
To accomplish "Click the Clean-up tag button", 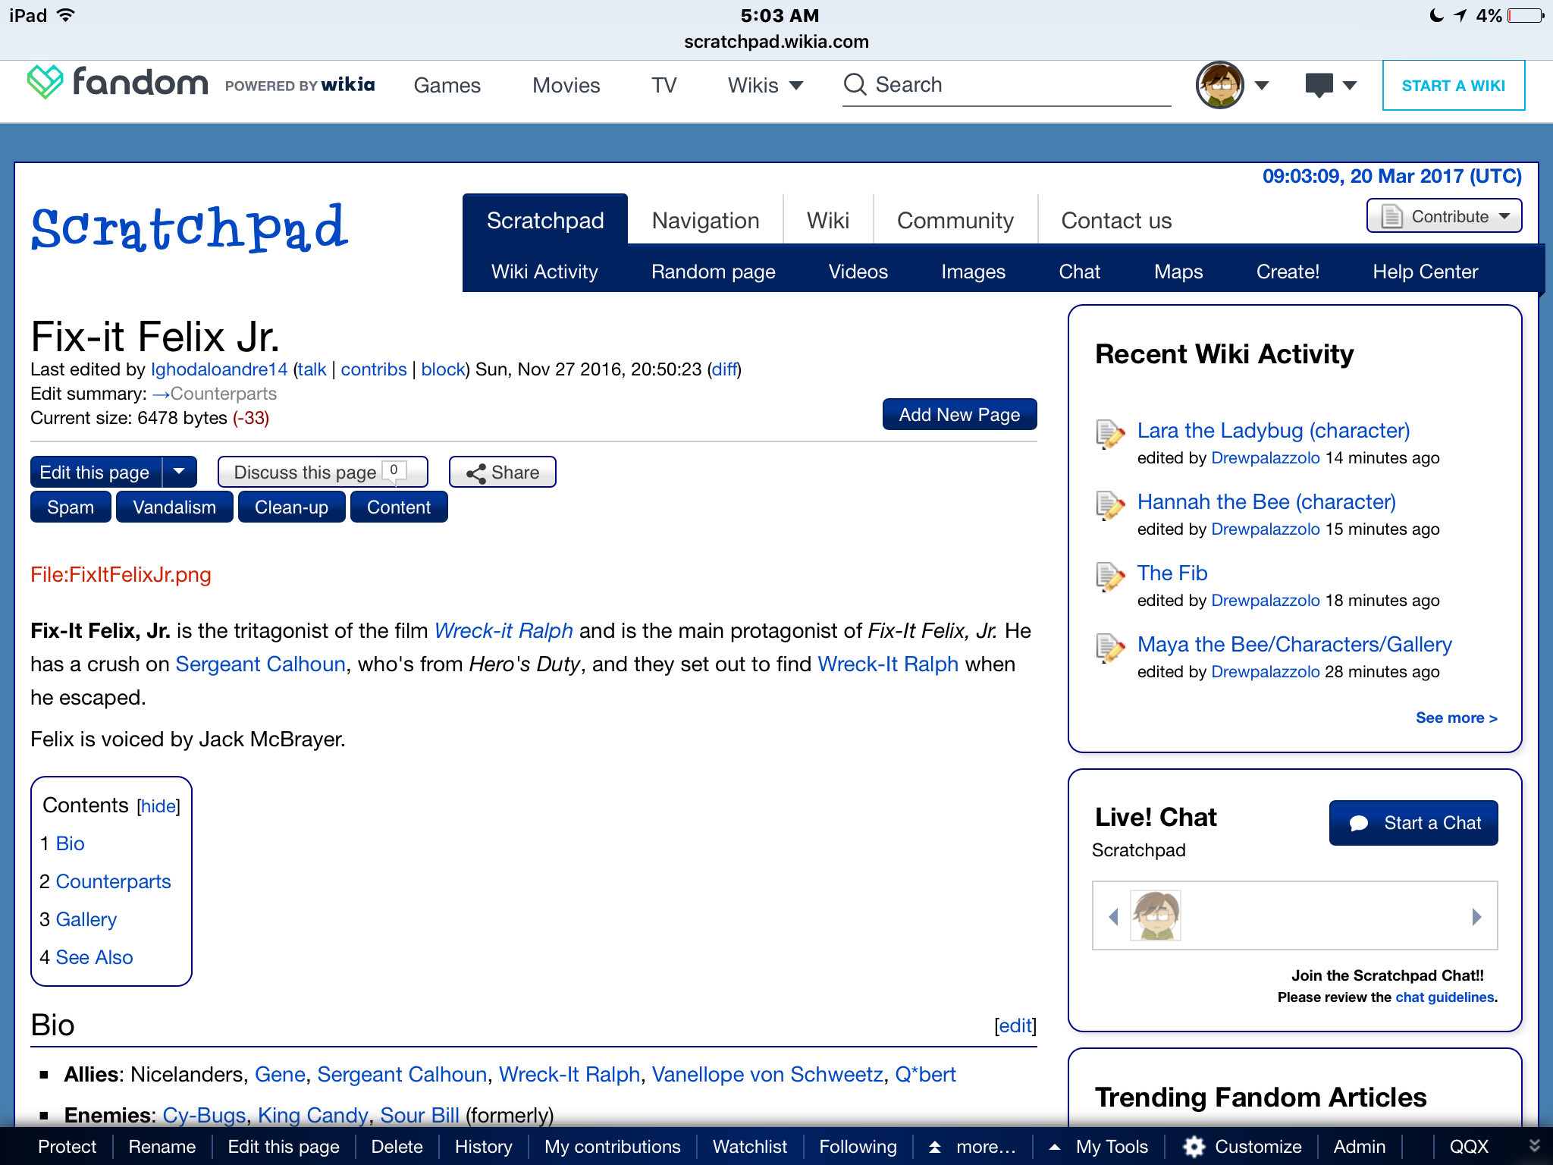I will tap(291, 507).
